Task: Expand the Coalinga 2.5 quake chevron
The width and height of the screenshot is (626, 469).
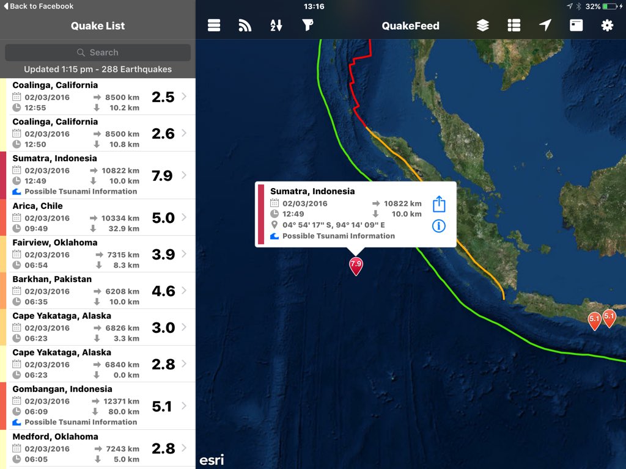Action: click(x=184, y=96)
